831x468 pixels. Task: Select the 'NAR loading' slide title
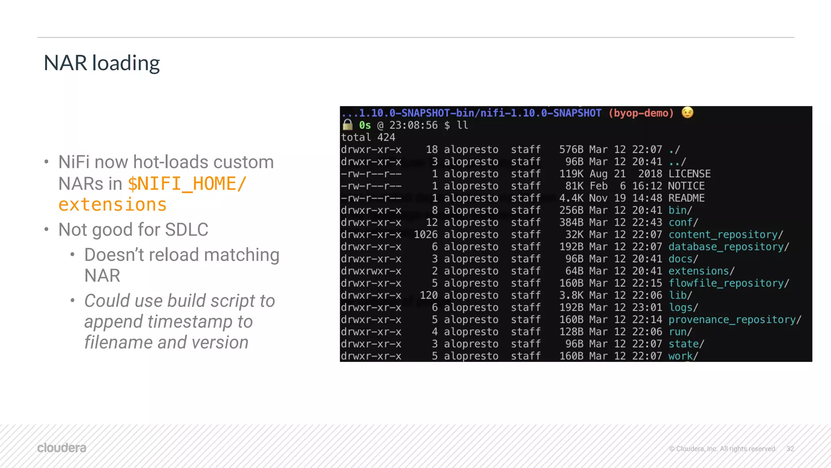pos(102,63)
